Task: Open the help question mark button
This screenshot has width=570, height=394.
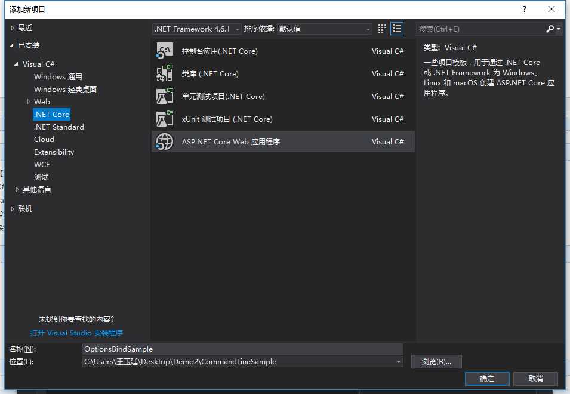Action: pyautogui.click(x=524, y=9)
